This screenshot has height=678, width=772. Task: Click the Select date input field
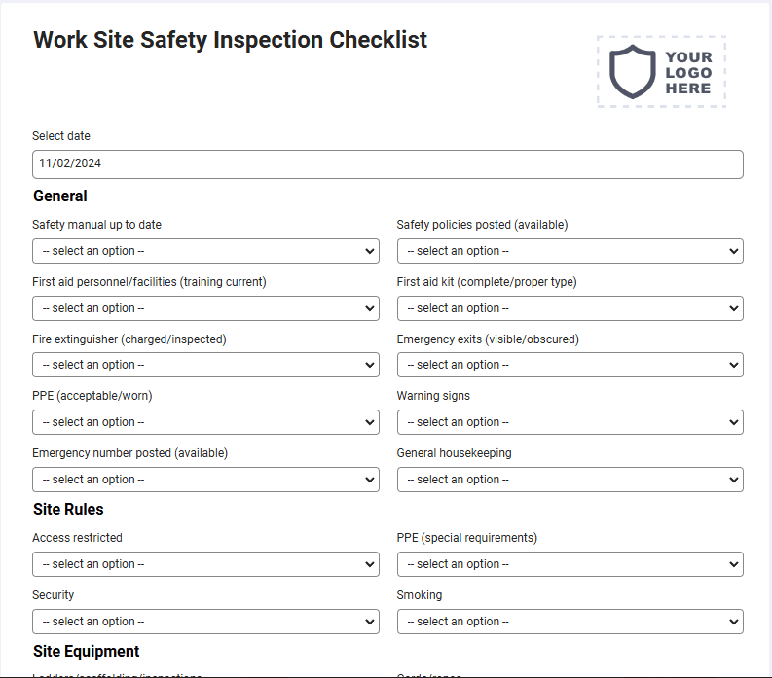click(x=387, y=164)
